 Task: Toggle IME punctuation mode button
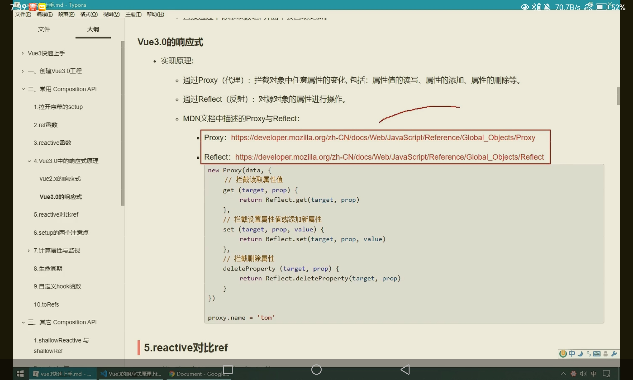click(589, 354)
